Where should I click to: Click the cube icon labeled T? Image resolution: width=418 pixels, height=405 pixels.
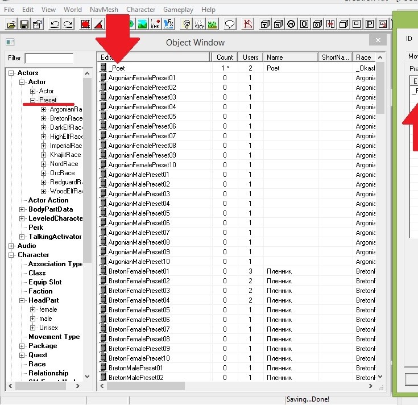pos(265,24)
